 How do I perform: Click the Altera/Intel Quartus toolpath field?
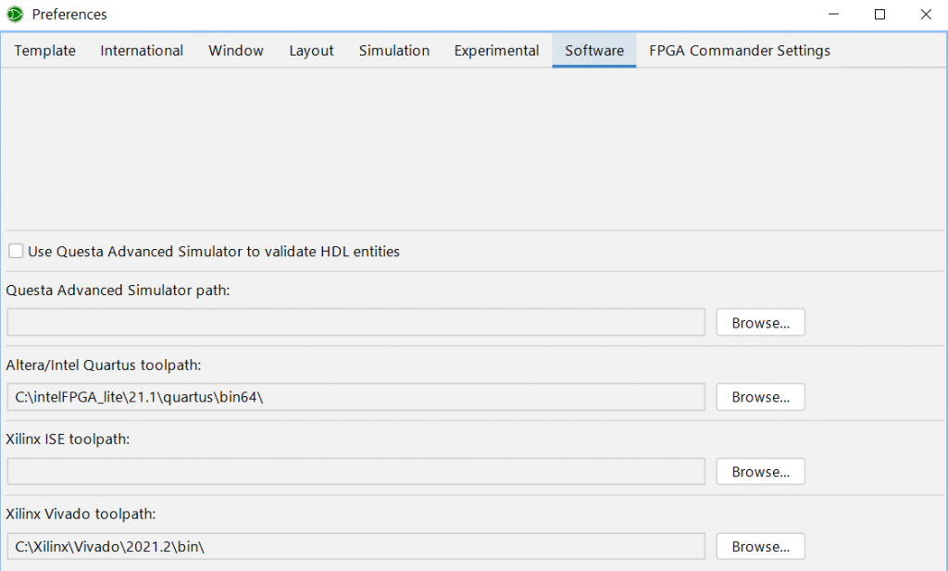coord(355,397)
